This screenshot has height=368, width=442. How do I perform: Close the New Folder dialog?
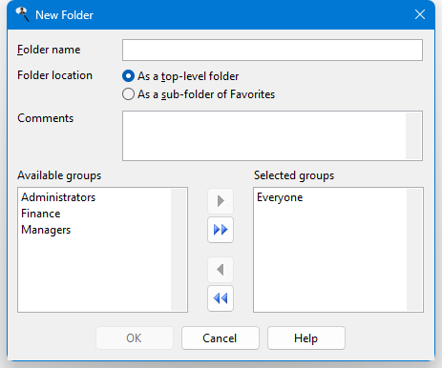coord(420,14)
